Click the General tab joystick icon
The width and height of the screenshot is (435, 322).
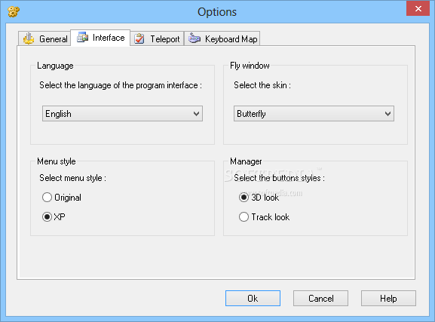tap(29, 38)
